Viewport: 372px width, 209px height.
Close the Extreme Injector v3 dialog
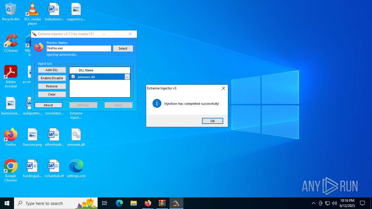point(223,88)
